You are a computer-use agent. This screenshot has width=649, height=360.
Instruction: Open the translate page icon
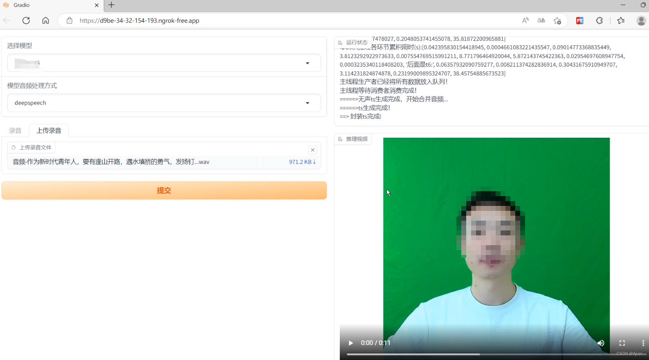coord(541,20)
